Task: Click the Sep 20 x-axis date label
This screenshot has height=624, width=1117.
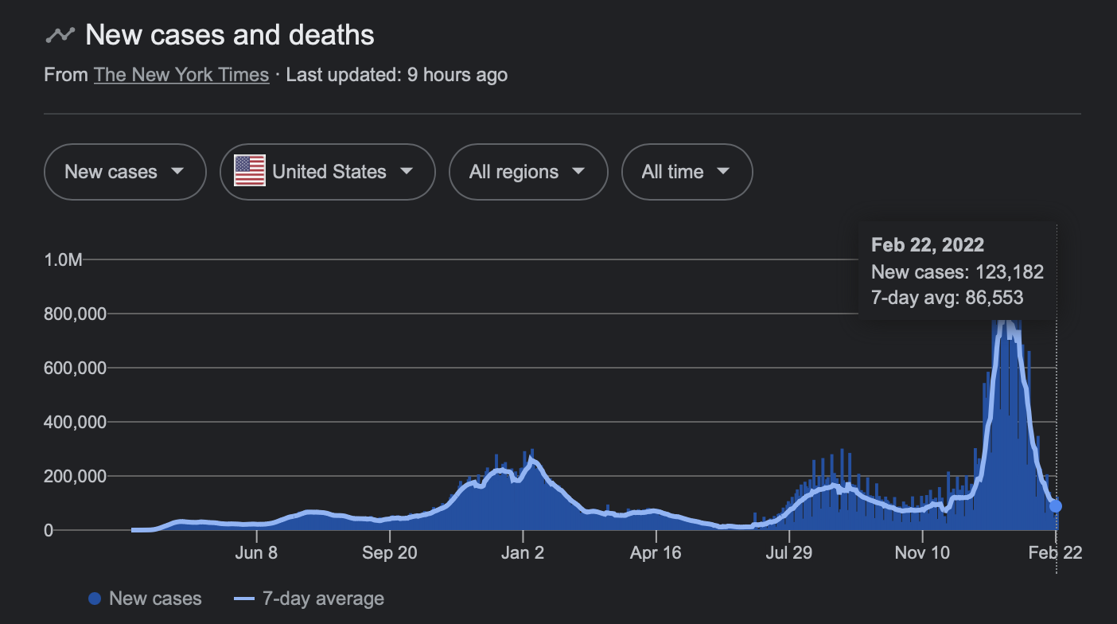Action: pyautogui.click(x=389, y=552)
